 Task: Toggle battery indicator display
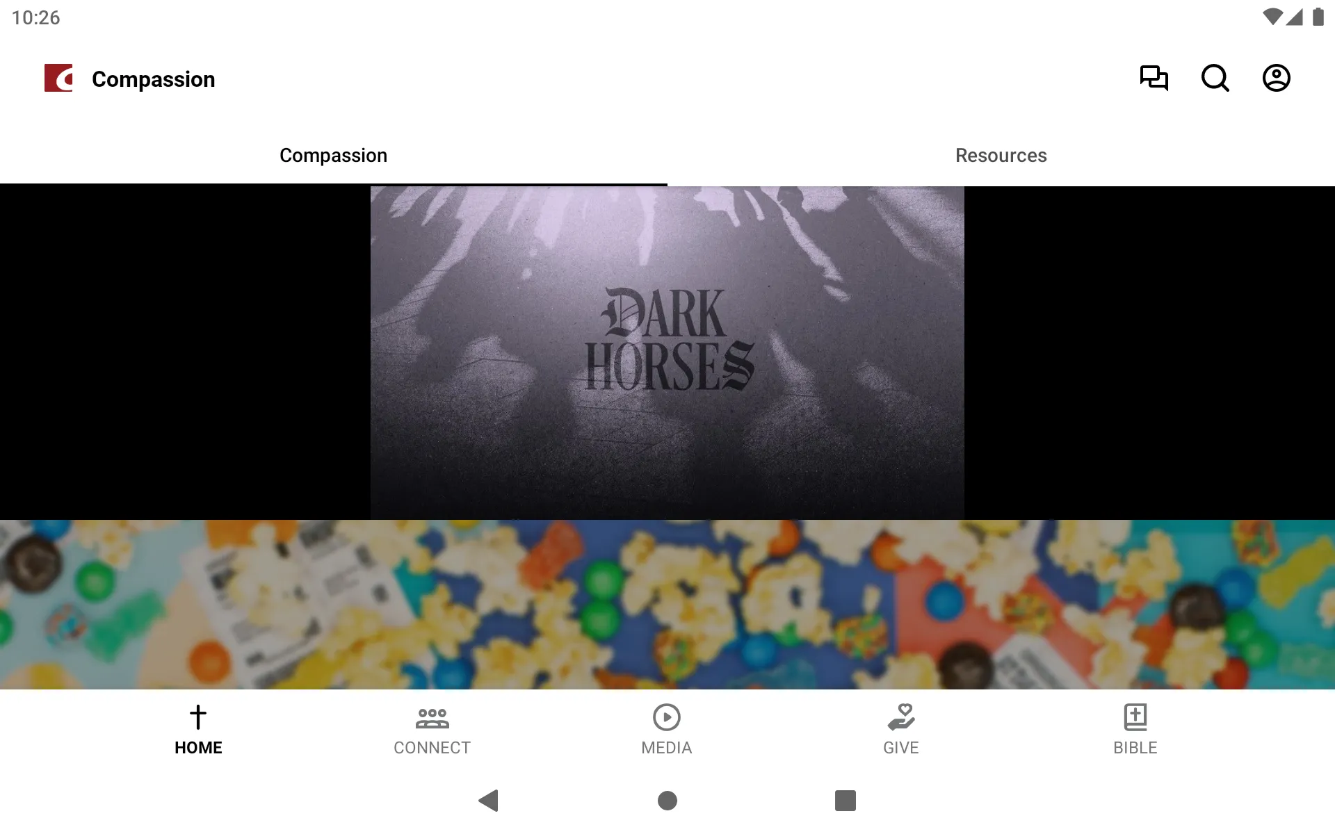(x=1319, y=17)
